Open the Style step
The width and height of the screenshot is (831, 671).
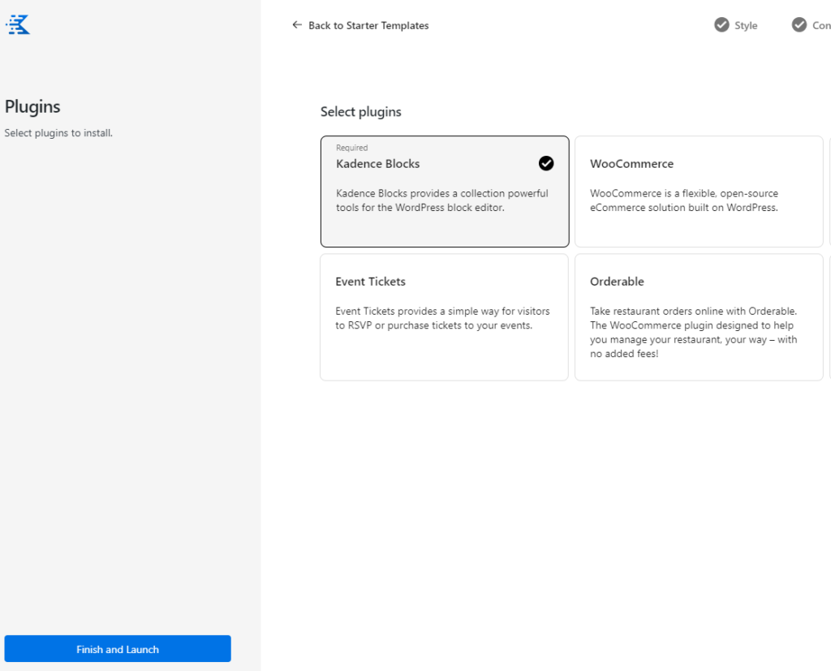pos(736,25)
